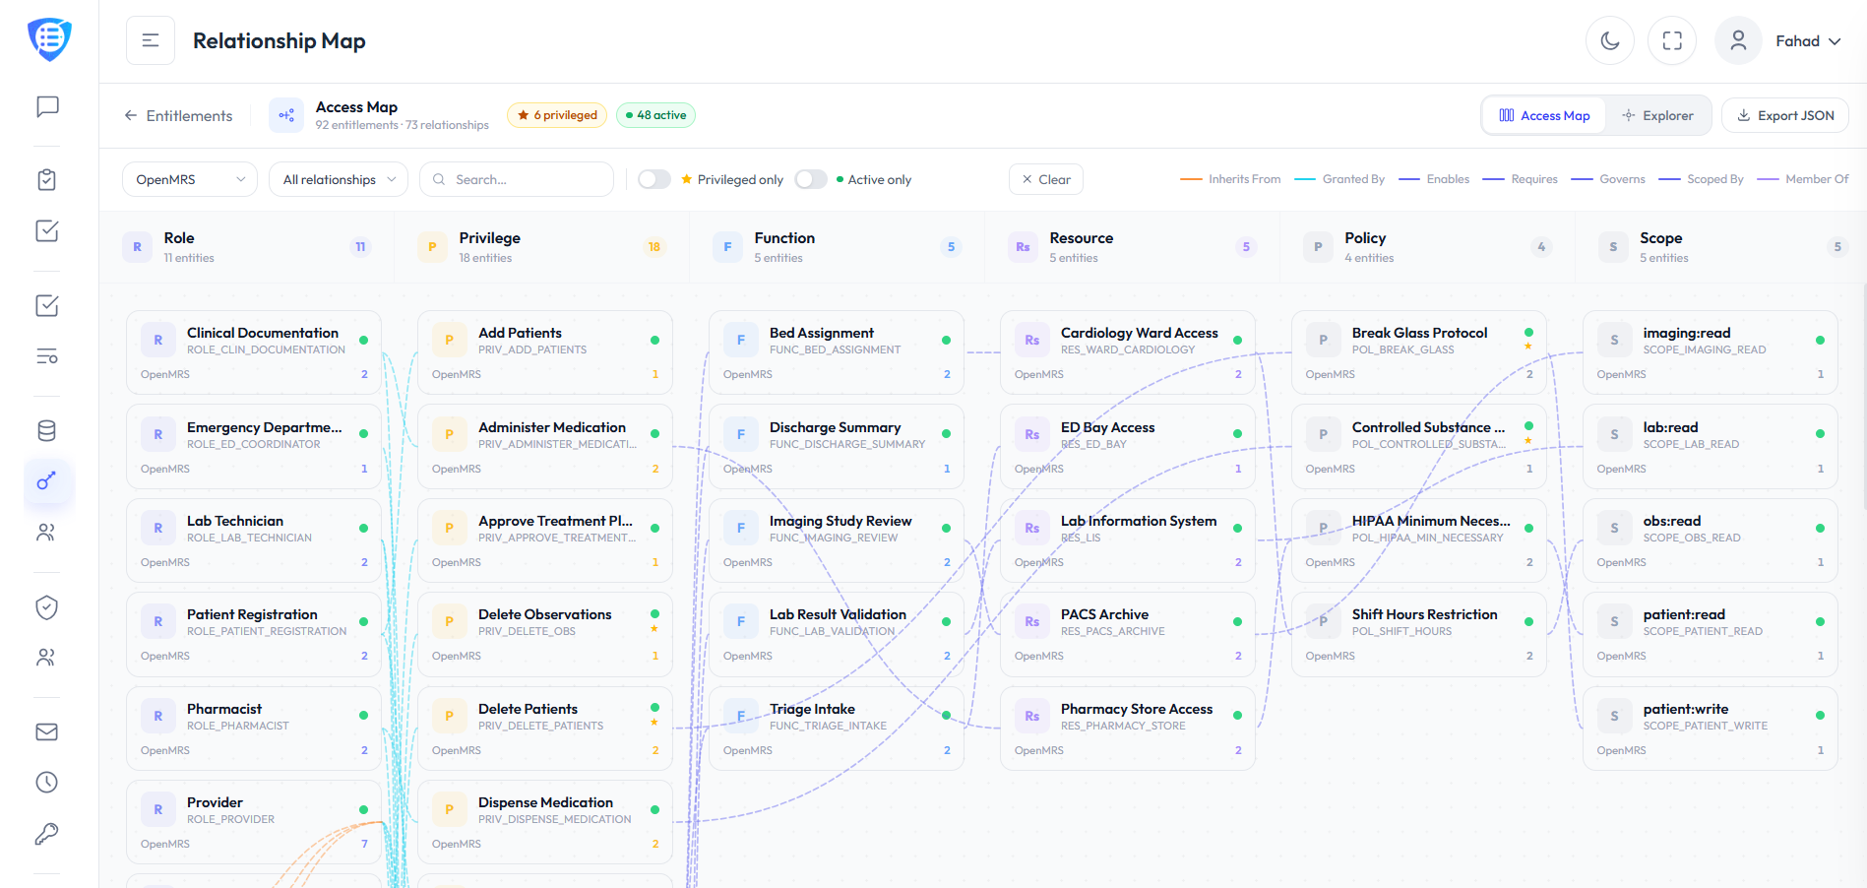Open the users group sidebar icon below shield
This screenshot has height=888, width=1867.
47,658
